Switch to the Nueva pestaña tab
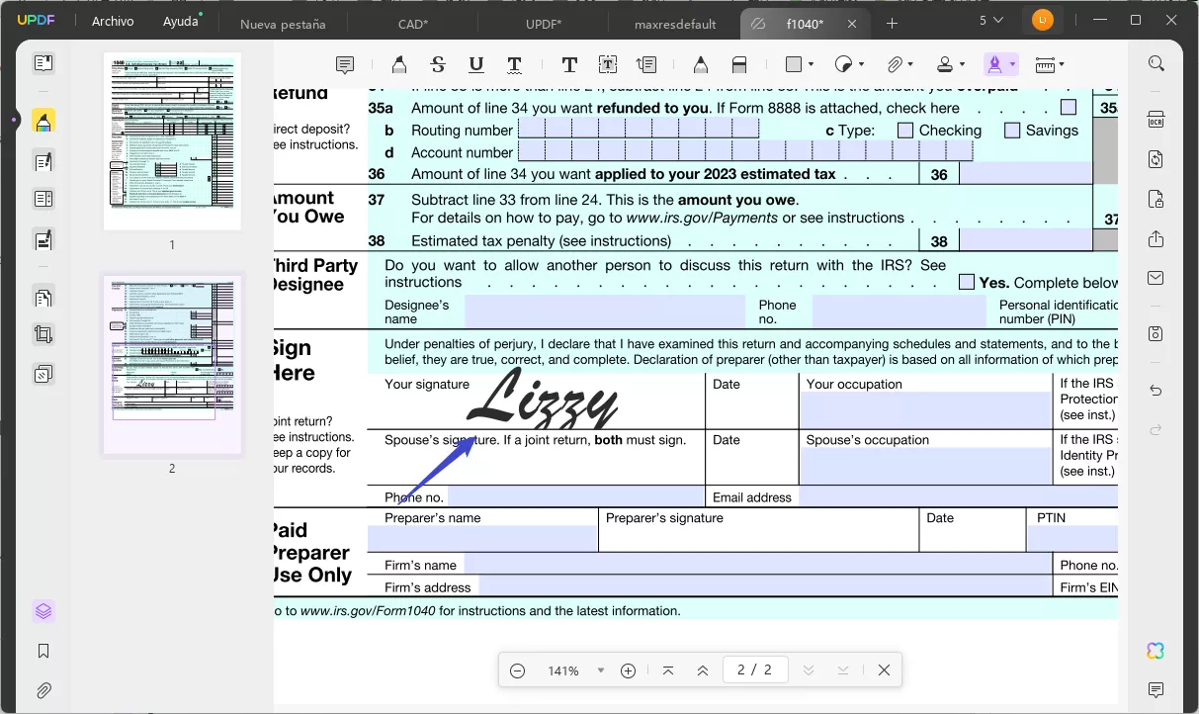 pos(283,24)
